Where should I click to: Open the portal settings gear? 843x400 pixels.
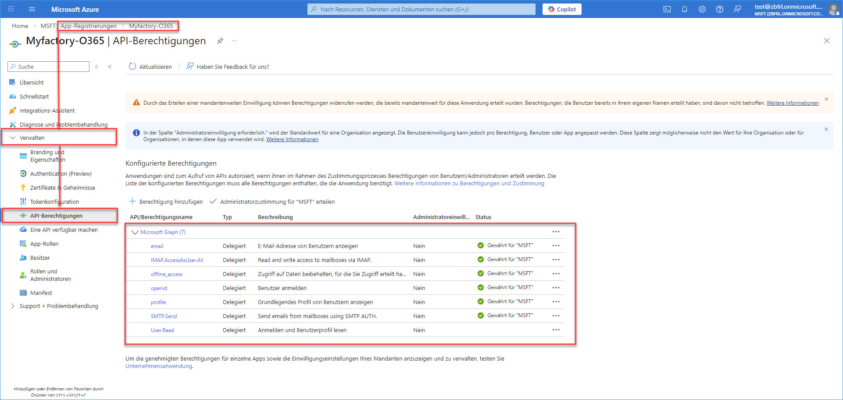pyautogui.click(x=702, y=9)
